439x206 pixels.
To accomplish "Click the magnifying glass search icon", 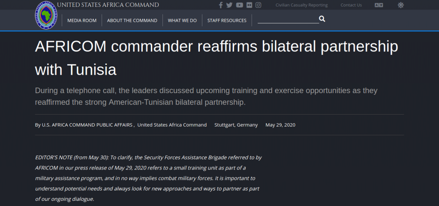I will [x=322, y=19].
